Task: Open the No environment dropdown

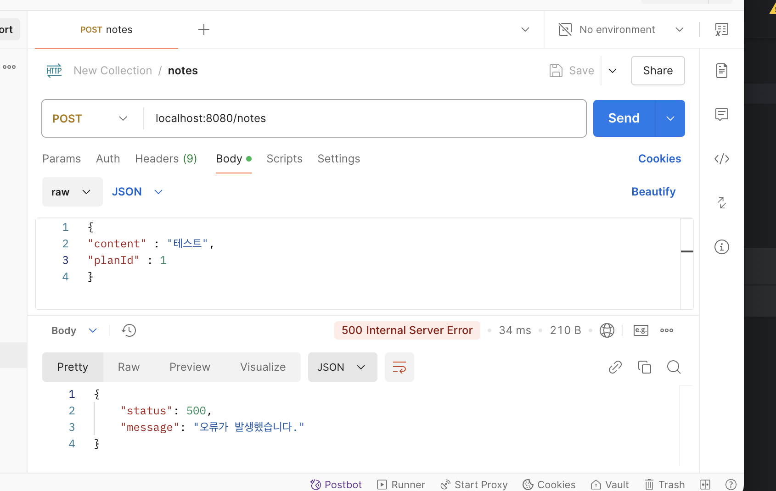Action: pos(621,29)
